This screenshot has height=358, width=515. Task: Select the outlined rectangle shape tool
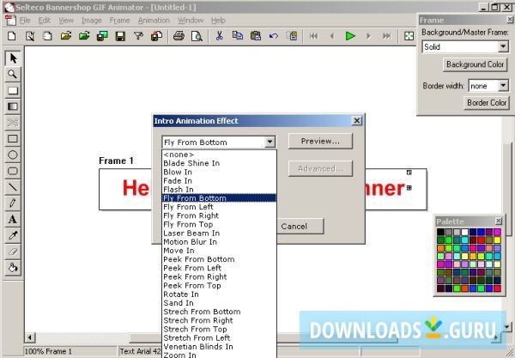[13, 138]
